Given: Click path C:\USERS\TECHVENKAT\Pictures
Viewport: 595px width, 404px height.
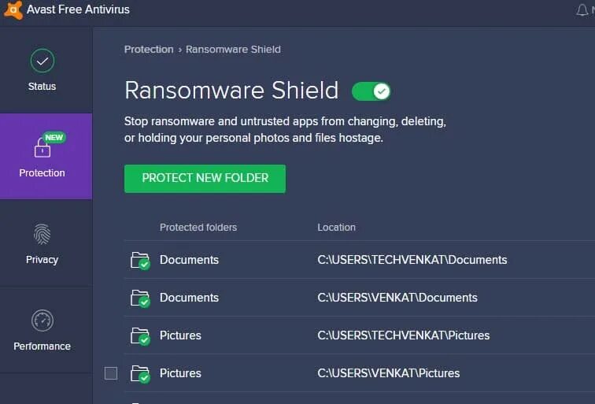Looking at the screenshot, I should 404,335.
